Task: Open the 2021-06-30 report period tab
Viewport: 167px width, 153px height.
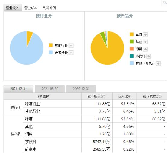Action: (50, 89)
